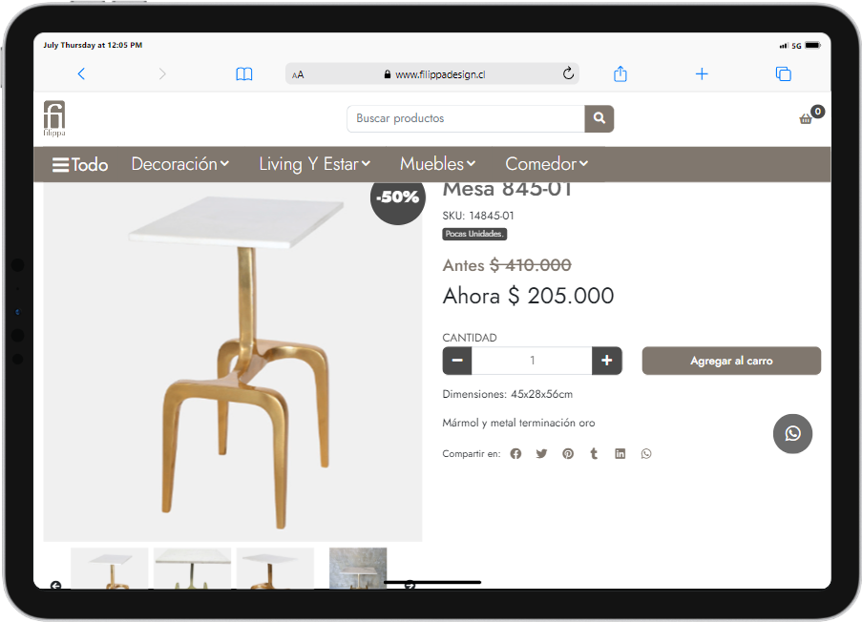Image resolution: width=862 pixels, height=622 pixels.
Task: Go back with Safari back arrow
Action: [x=81, y=74]
